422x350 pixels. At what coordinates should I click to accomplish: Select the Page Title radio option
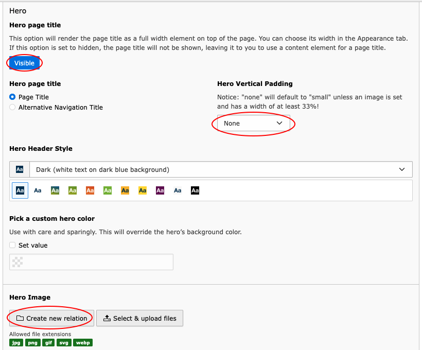click(12, 97)
